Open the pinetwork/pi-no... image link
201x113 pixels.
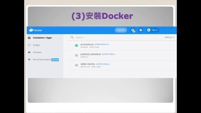coord(102,44)
